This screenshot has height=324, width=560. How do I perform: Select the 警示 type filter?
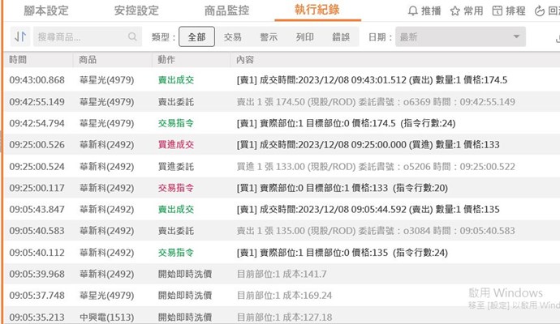(269, 37)
